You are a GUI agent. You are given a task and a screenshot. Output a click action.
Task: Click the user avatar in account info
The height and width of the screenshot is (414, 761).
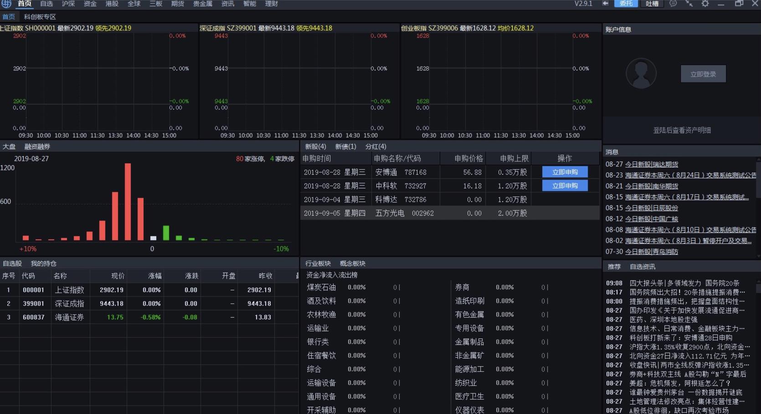click(x=641, y=73)
